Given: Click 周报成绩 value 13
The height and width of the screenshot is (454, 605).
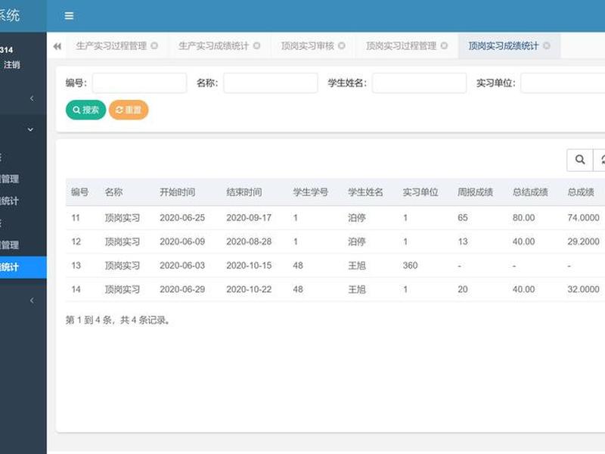Looking at the screenshot, I should pyautogui.click(x=463, y=241).
